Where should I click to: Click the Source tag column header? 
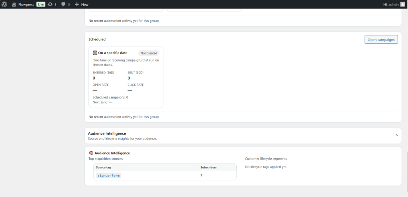point(103,168)
